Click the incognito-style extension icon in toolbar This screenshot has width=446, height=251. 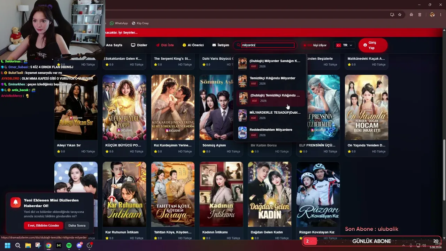click(412, 15)
